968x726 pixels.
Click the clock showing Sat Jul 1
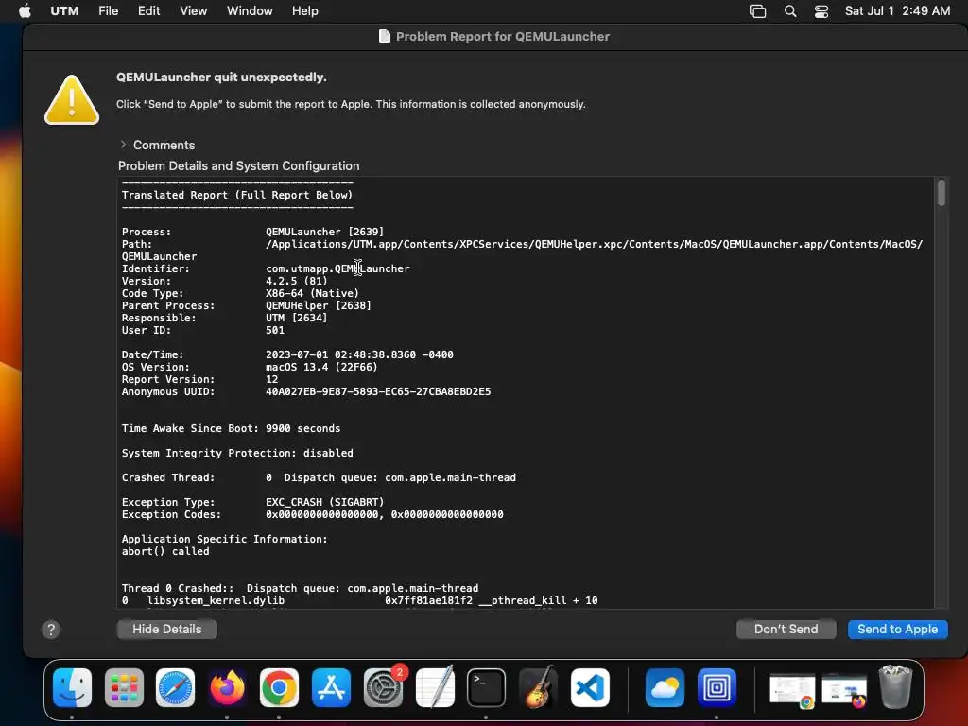click(897, 11)
